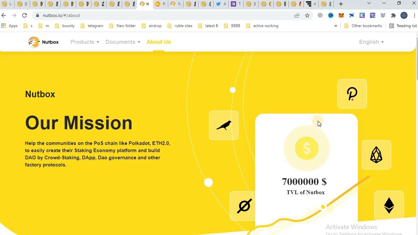Viewport: 418px width, 235px height.
Task: Open the telegram bookmark folder
Action: click(x=92, y=26)
